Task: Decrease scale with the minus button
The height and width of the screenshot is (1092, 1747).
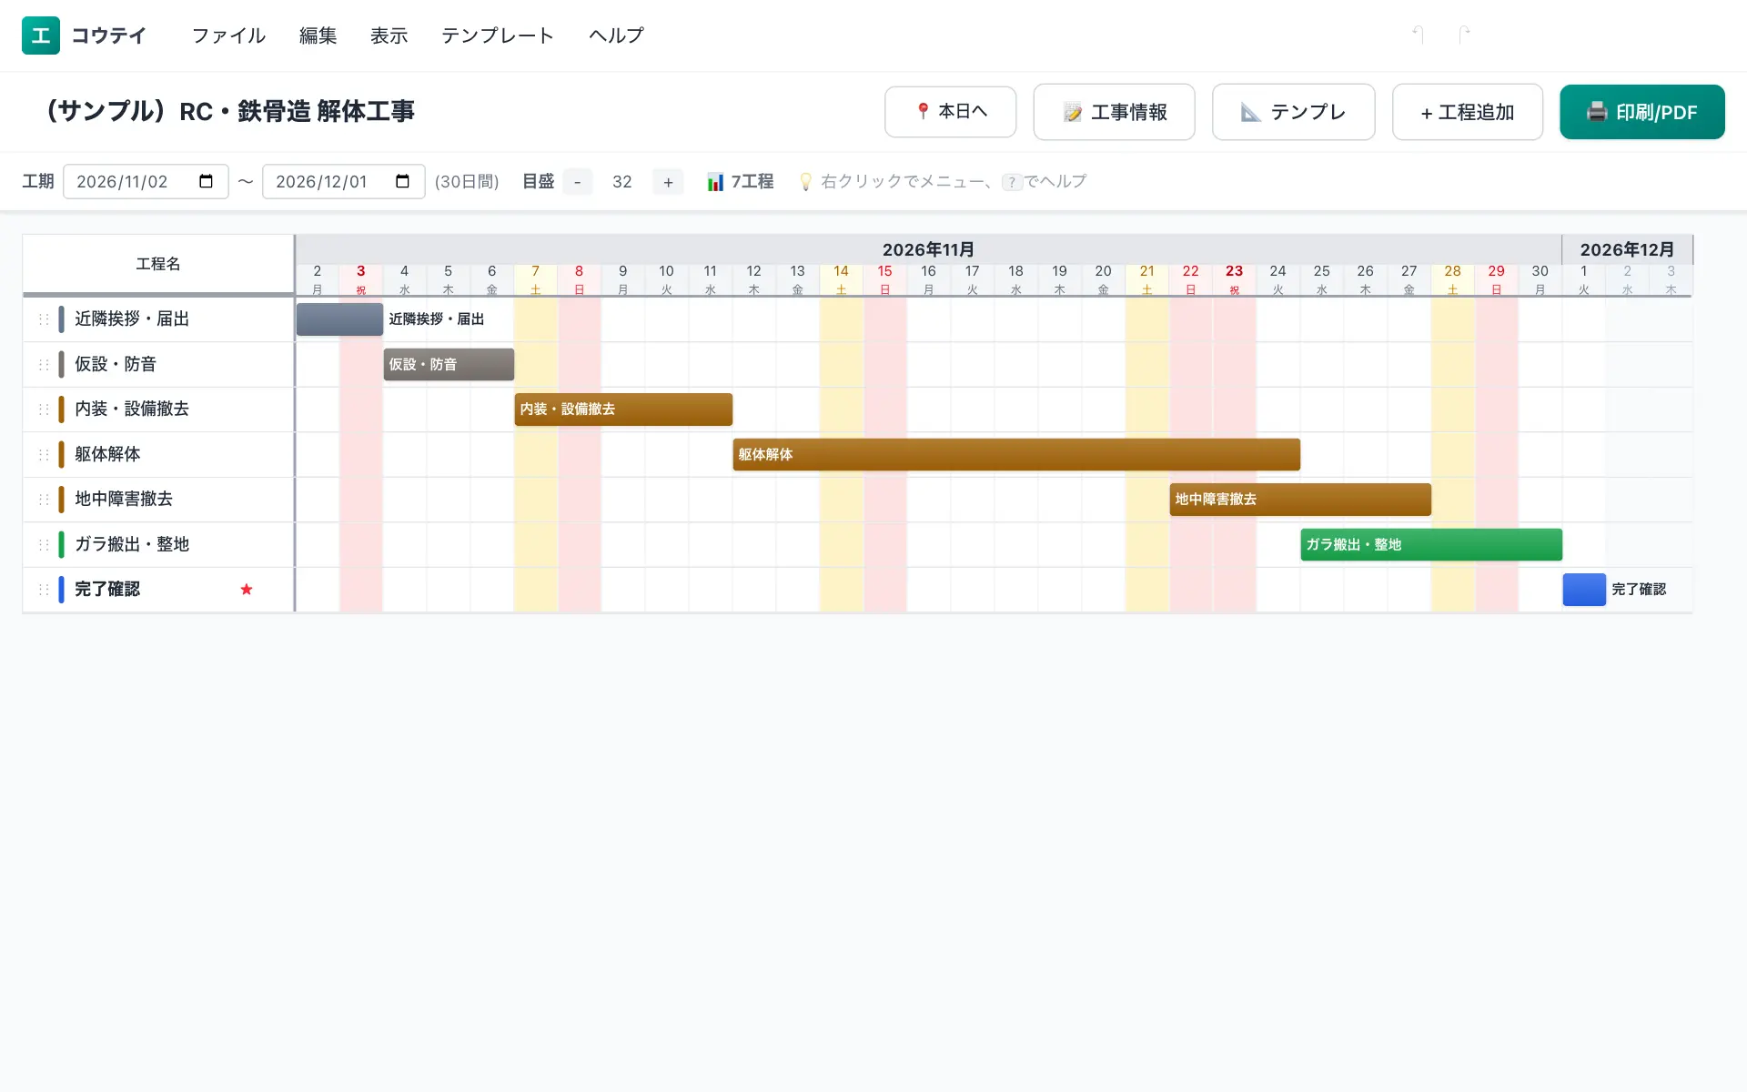Action: pyautogui.click(x=577, y=182)
